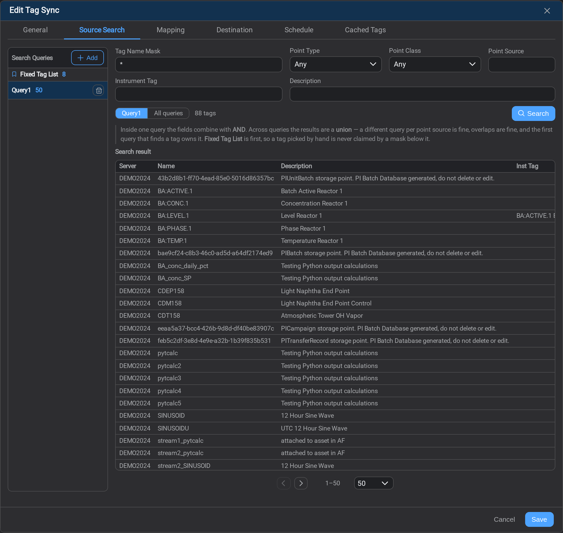Open the Destination tab

click(234, 30)
